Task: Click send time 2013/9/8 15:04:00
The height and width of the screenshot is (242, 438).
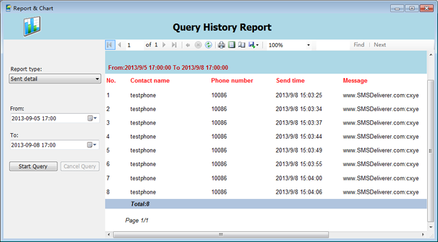Action: click(x=299, y=178)
